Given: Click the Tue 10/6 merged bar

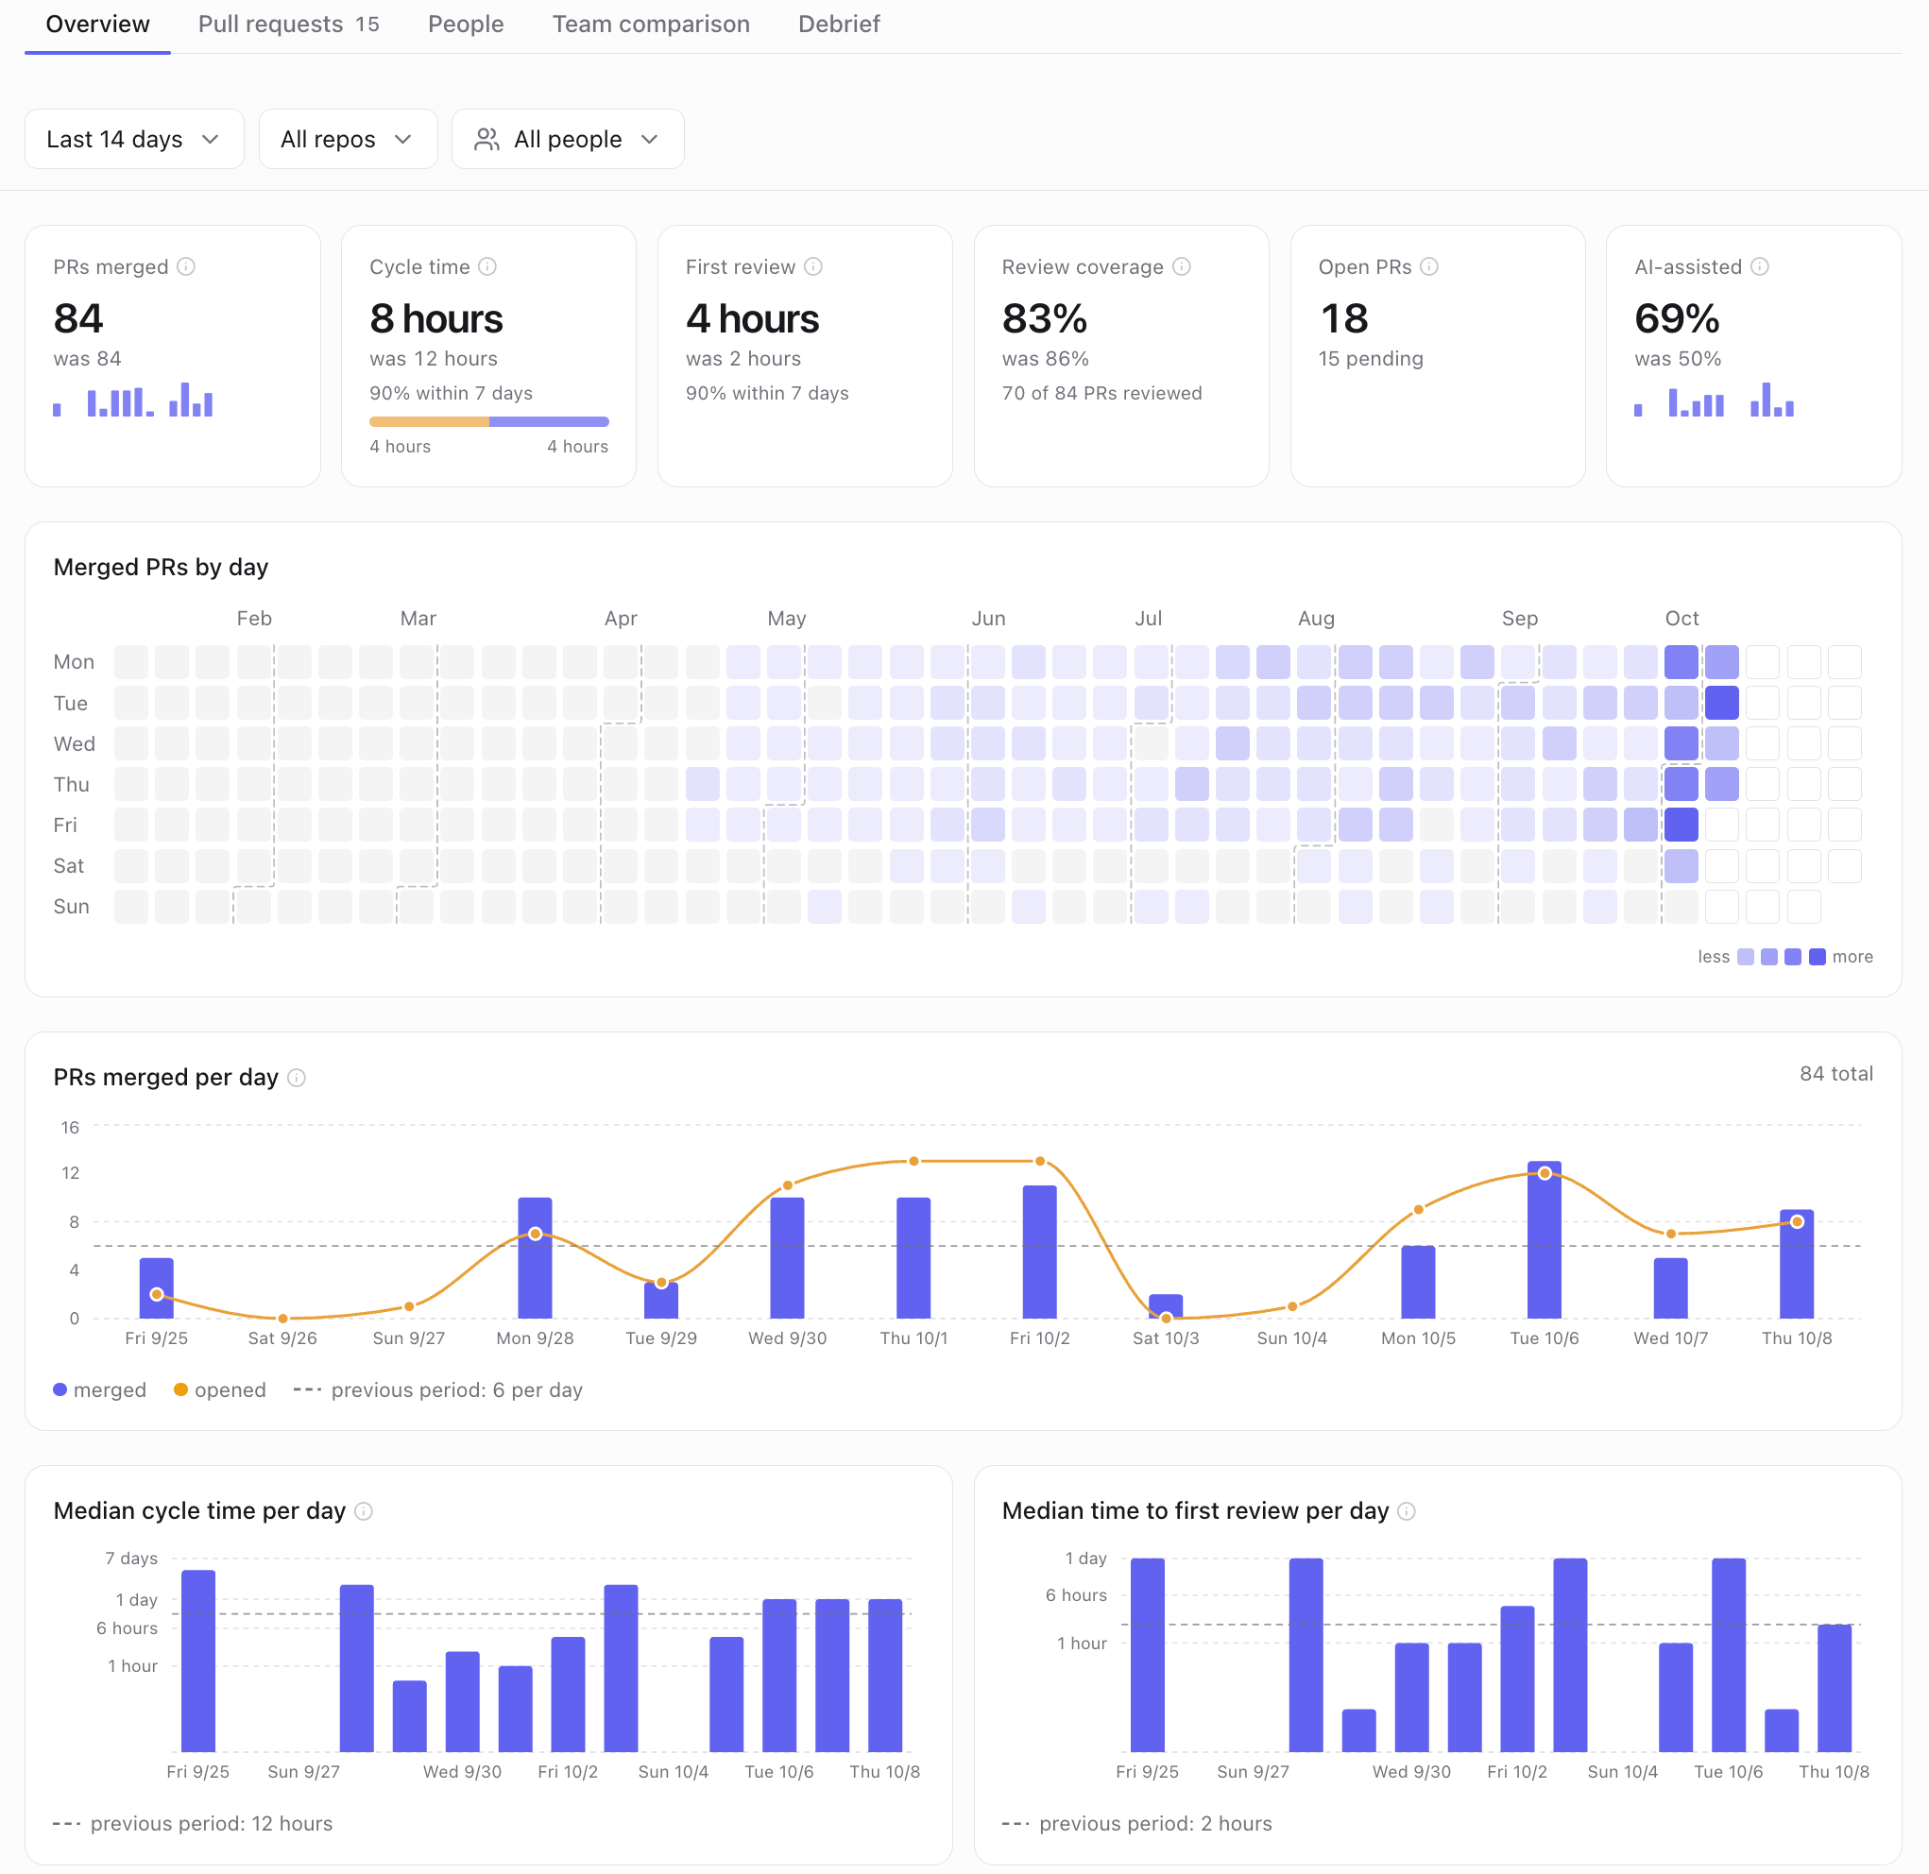Looking at the screenshot, I should point(1545,1240).
